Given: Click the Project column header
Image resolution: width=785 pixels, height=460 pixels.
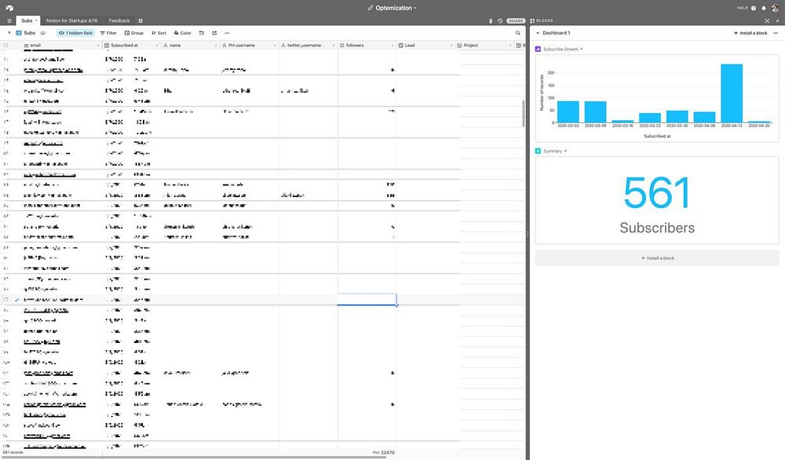Looking at the screenshot, I should pyautogui.click(x=484, y=46).
